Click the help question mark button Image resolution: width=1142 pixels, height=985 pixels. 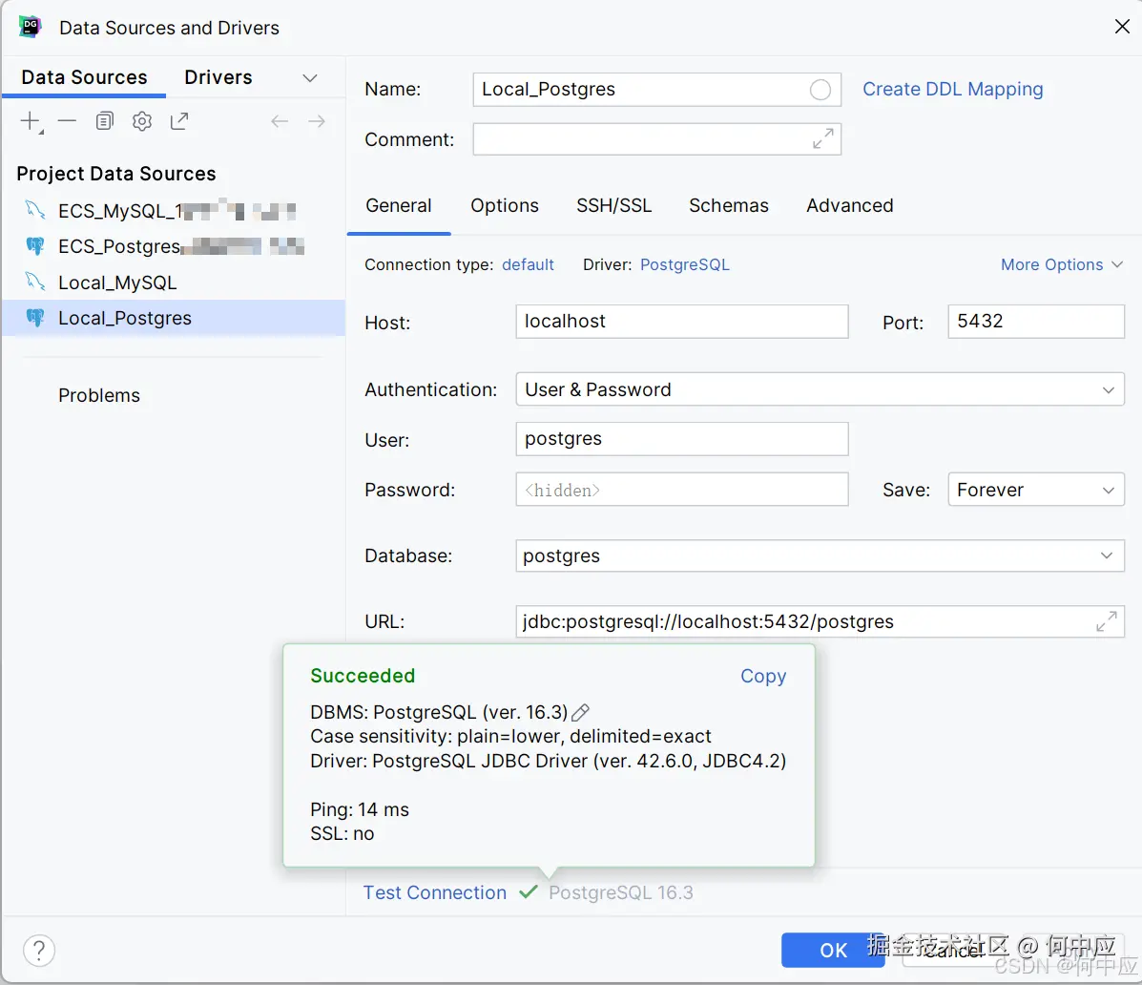click(x=39, y=950)
